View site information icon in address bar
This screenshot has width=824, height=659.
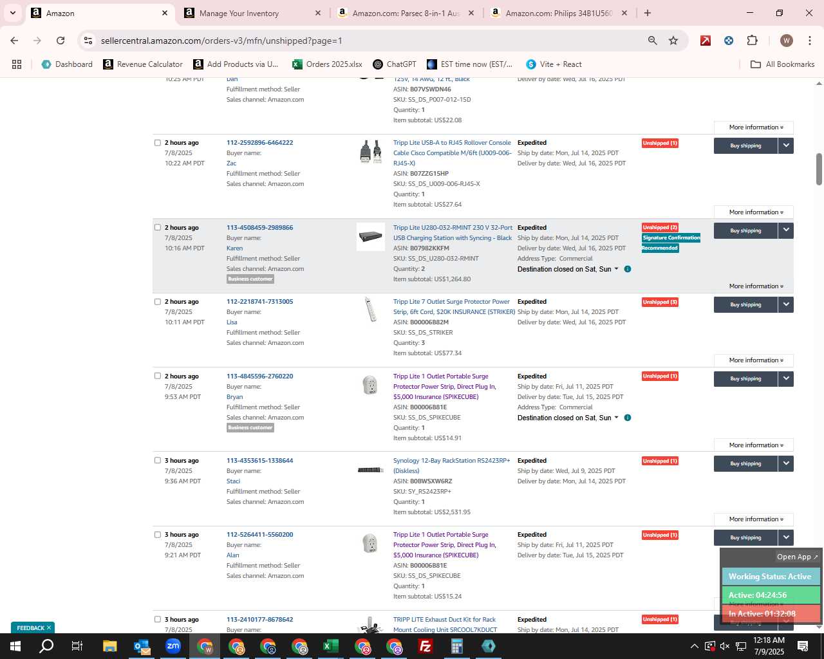click(x=88, y=41)
